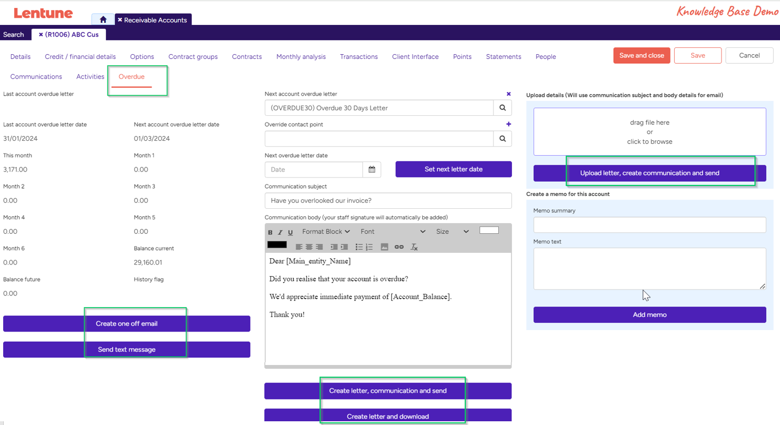Close the Receivable Accounts tab

point(120,20)
